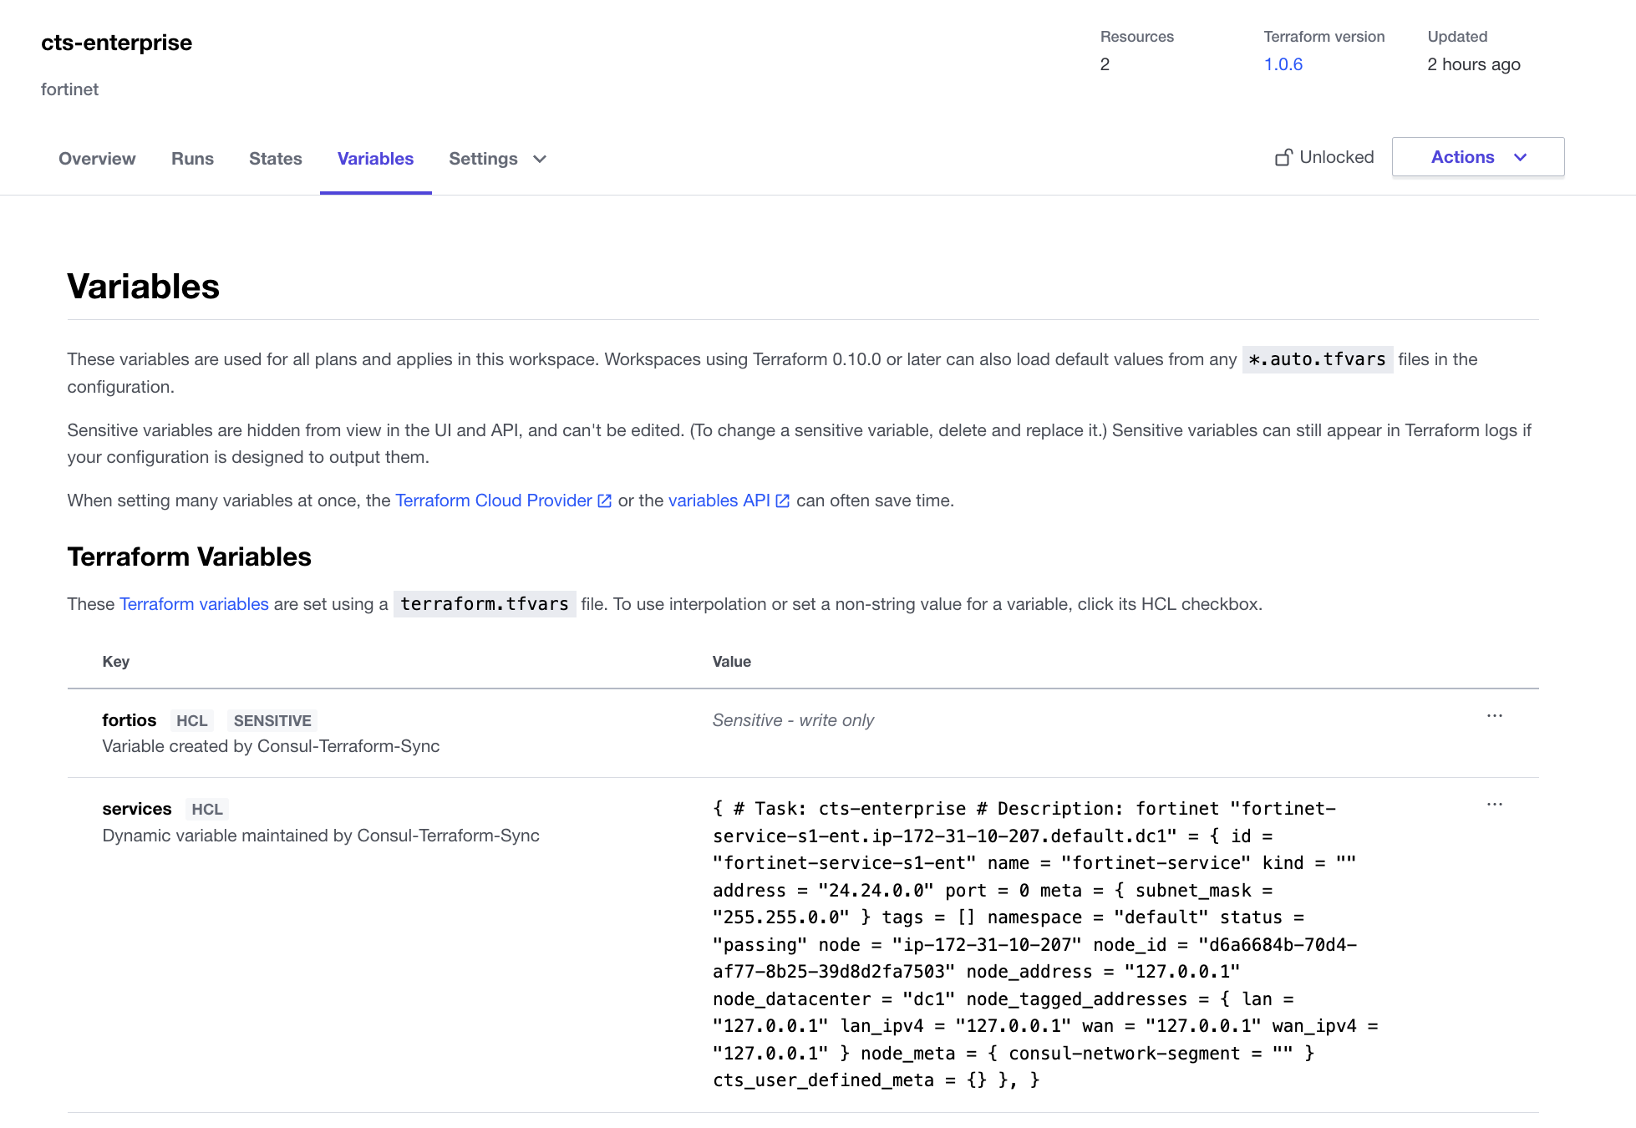Open the Terraform Cloud Provider link

tap(493, 500)
